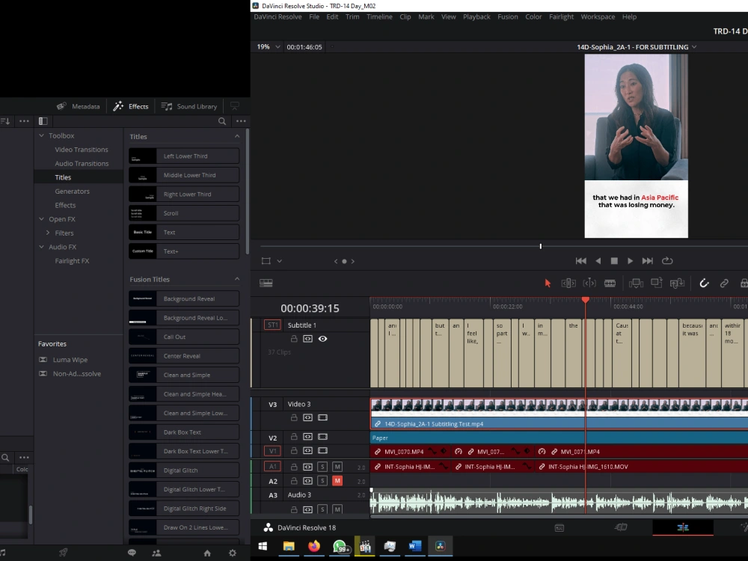Open the Effects panel options three-dot menu
The height and width of the screenshot is (561, 748).
[241, 121]
